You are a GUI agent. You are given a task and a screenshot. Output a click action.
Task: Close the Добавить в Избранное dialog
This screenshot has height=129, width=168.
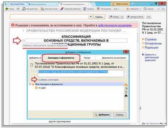click(x=126, y=52)
